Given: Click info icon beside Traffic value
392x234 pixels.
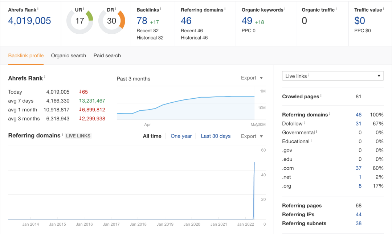Looking at the screenshot, I should pos(384,8).
